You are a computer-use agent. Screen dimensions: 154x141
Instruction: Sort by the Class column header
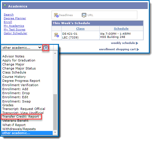80,29
